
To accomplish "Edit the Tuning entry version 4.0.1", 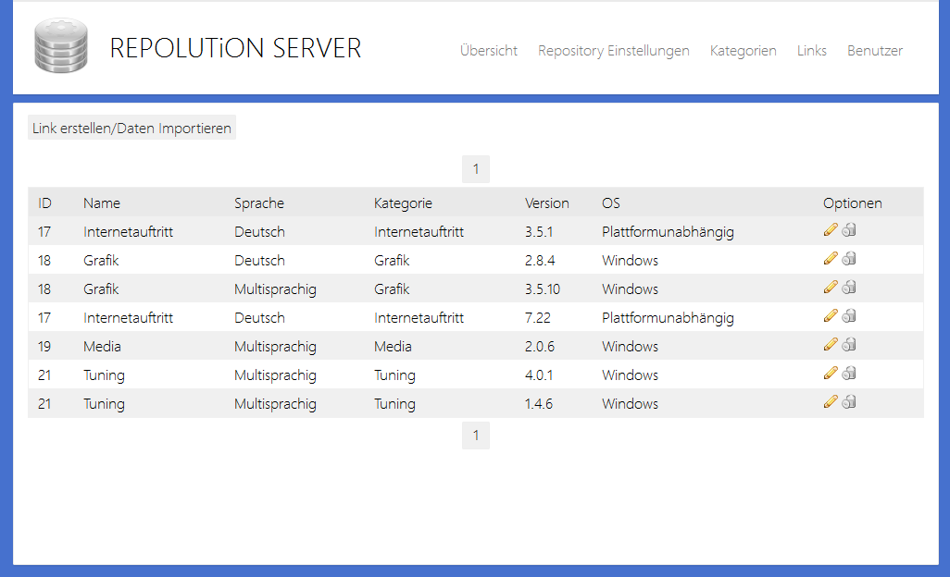I will tap(831, 373).
